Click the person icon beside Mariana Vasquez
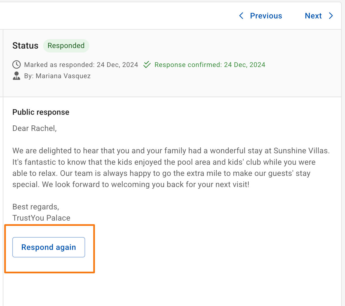 [x=17, y=76]
